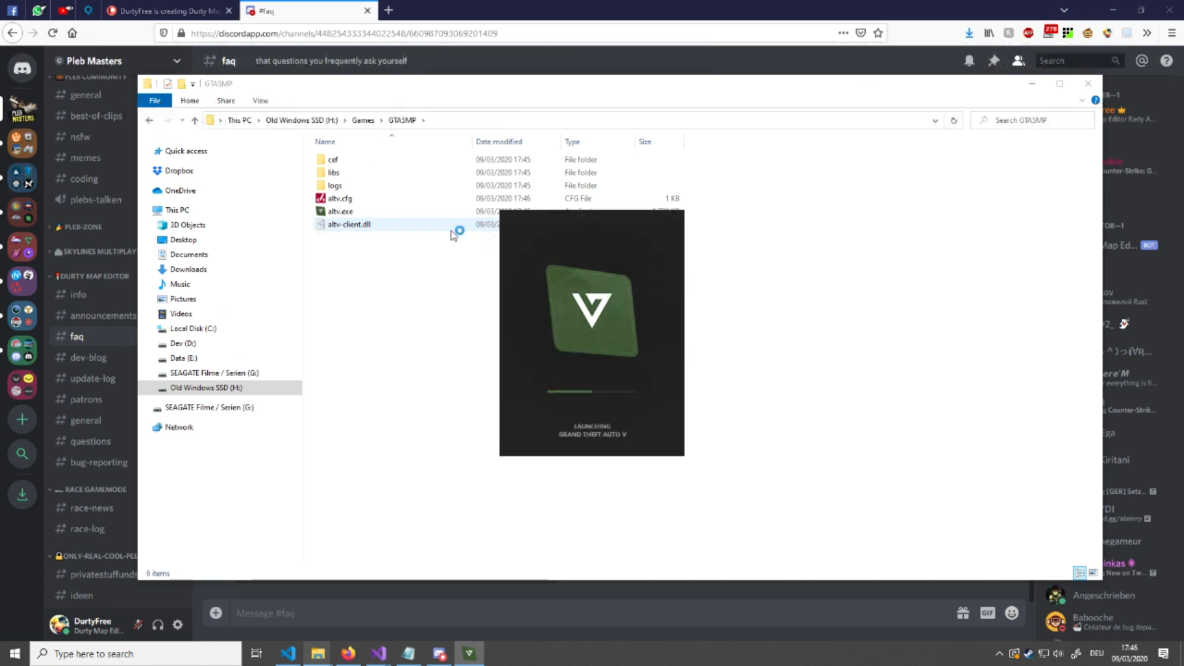The image size is (1184, 666).
Task: Open Discord mentions inbox icon
Action: tap(1142, 60)
